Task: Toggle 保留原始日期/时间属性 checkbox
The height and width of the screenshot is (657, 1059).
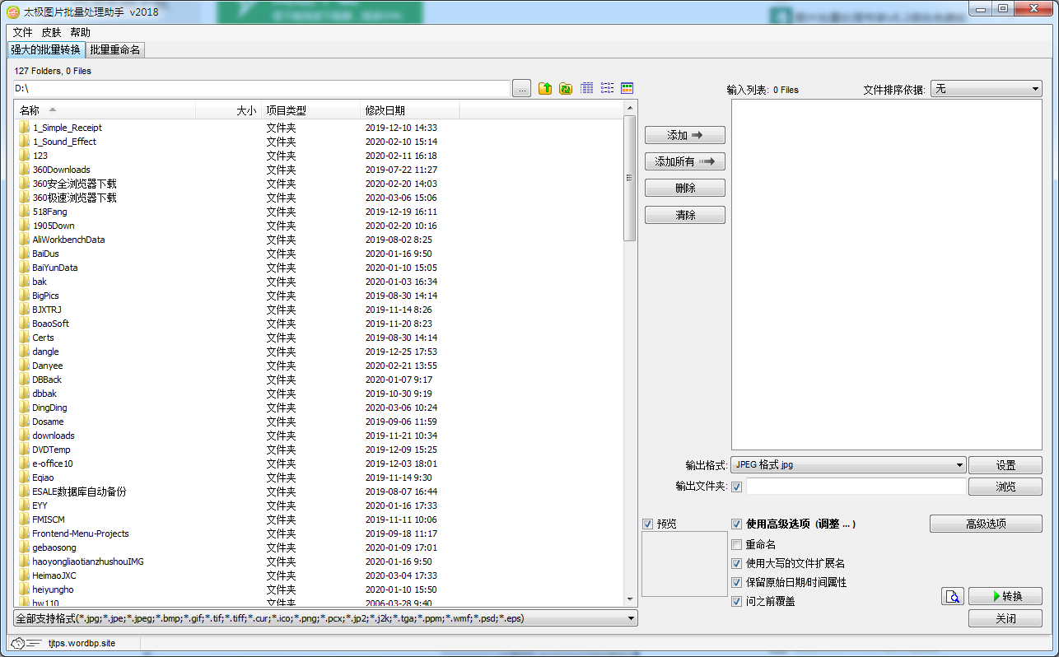Action: point(736,582)
